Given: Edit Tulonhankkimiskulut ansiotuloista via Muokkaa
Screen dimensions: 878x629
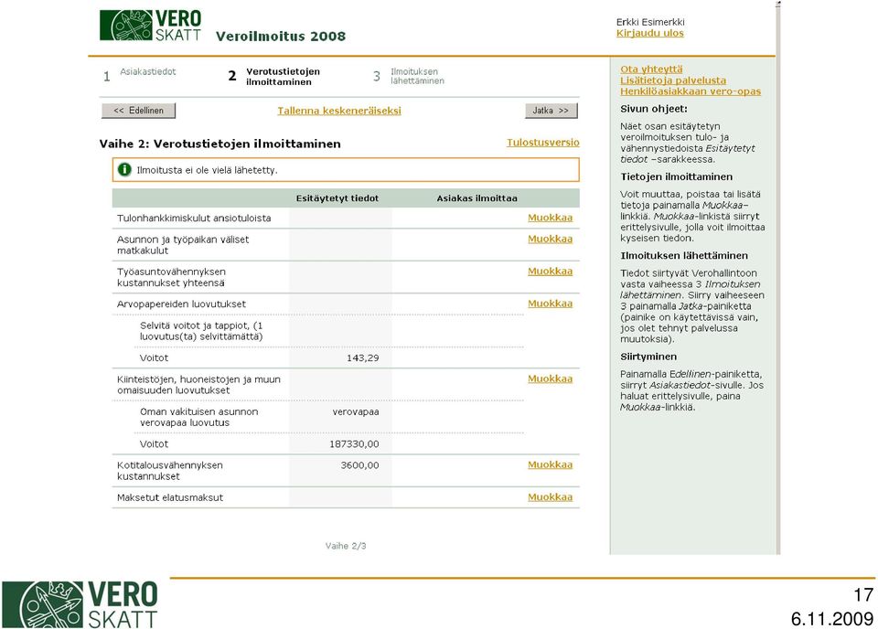Looking at the screenshot, I should [550, 218].
